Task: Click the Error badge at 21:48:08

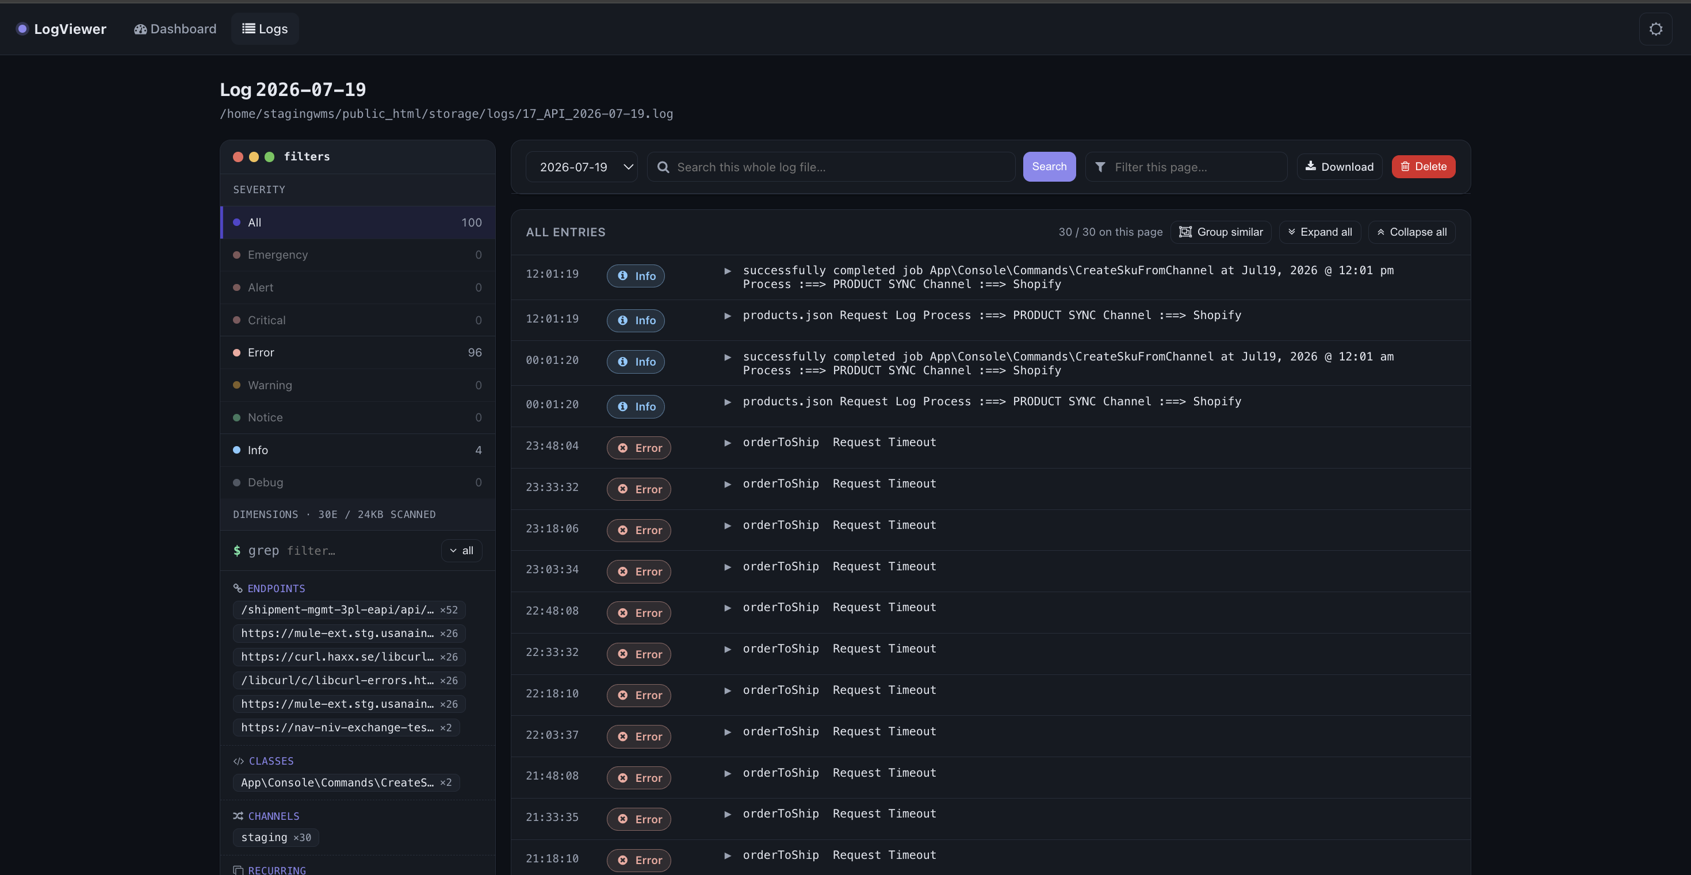Action: (638, 778)
